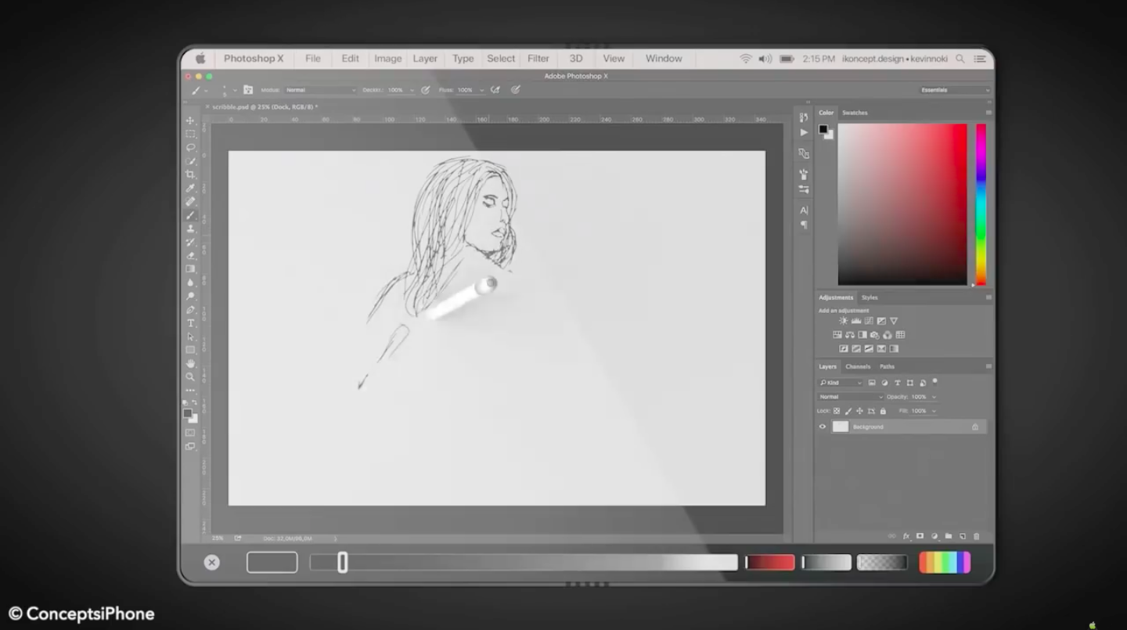Add layer style with the fx icon
1127x630 pixels.
[906, 536]
